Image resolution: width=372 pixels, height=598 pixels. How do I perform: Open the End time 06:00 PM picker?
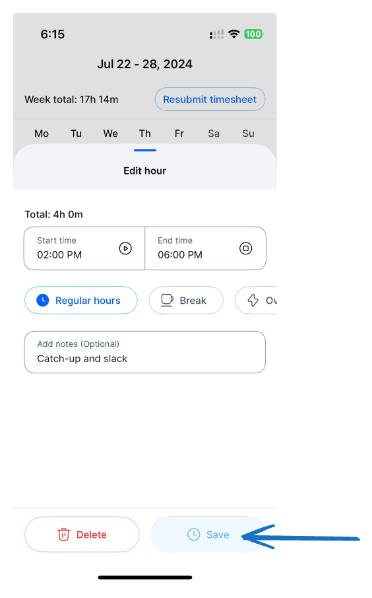click(206, 248)
